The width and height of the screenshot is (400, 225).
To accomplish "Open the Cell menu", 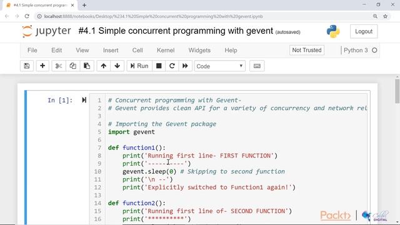I will (x=137, y=50).
